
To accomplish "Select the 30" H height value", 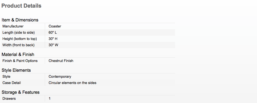I will click(53, 39).
